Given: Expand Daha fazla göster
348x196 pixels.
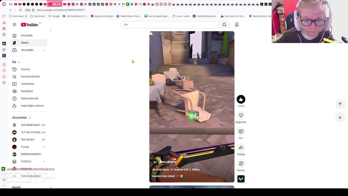Looking at the screenshot, I should (29, 176).
